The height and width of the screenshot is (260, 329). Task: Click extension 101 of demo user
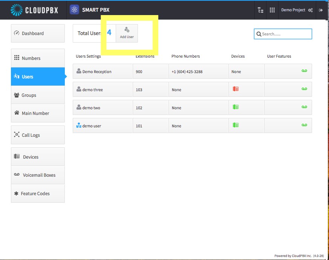click(x=139, y=126)
